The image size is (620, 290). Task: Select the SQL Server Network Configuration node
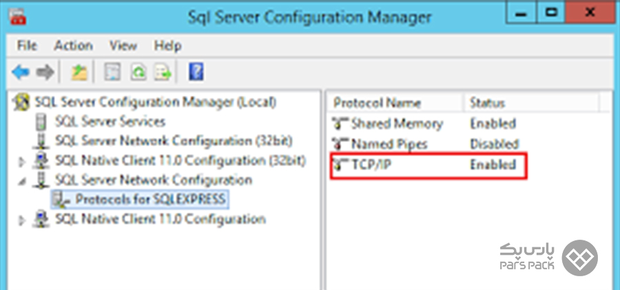(154, 180)
